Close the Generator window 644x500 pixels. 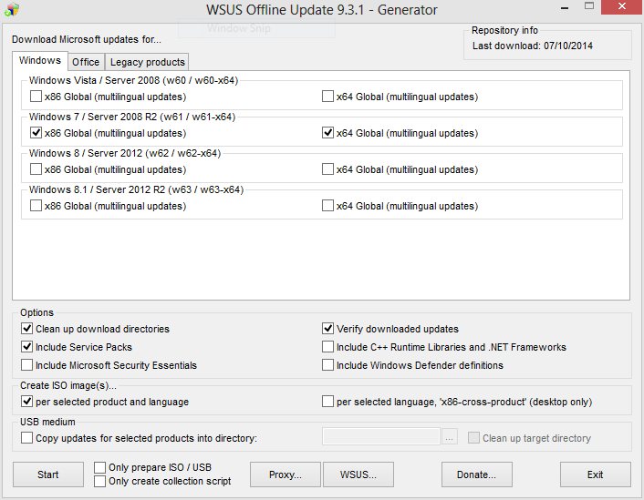622,7
